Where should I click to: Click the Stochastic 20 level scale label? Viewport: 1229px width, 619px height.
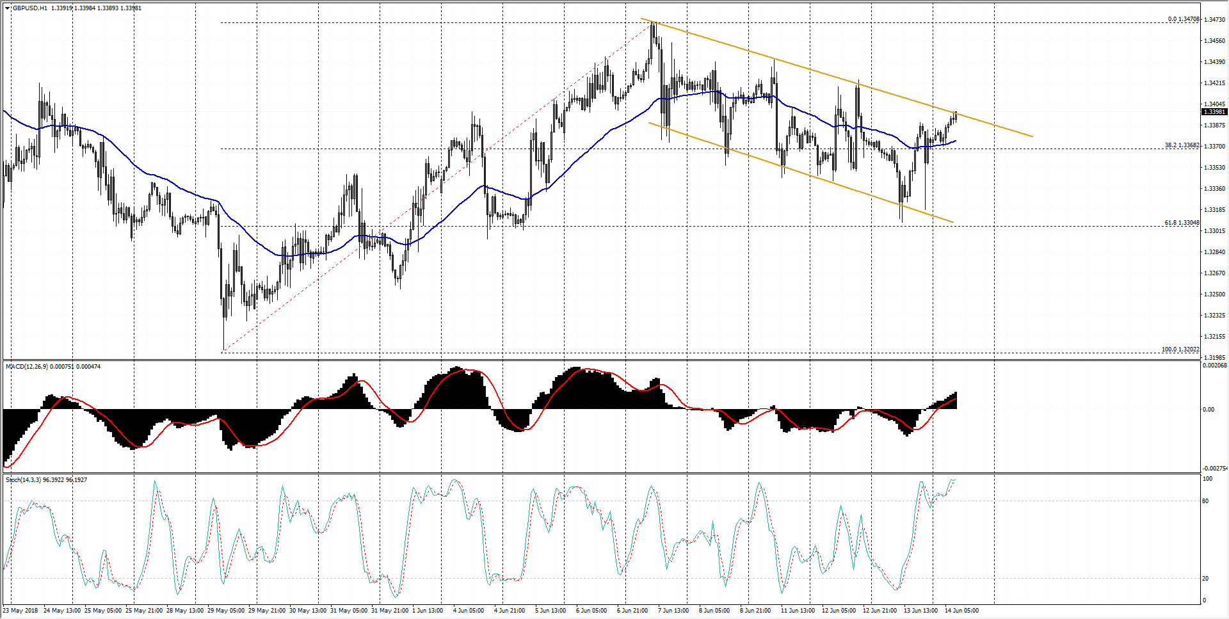point(1206,579)
